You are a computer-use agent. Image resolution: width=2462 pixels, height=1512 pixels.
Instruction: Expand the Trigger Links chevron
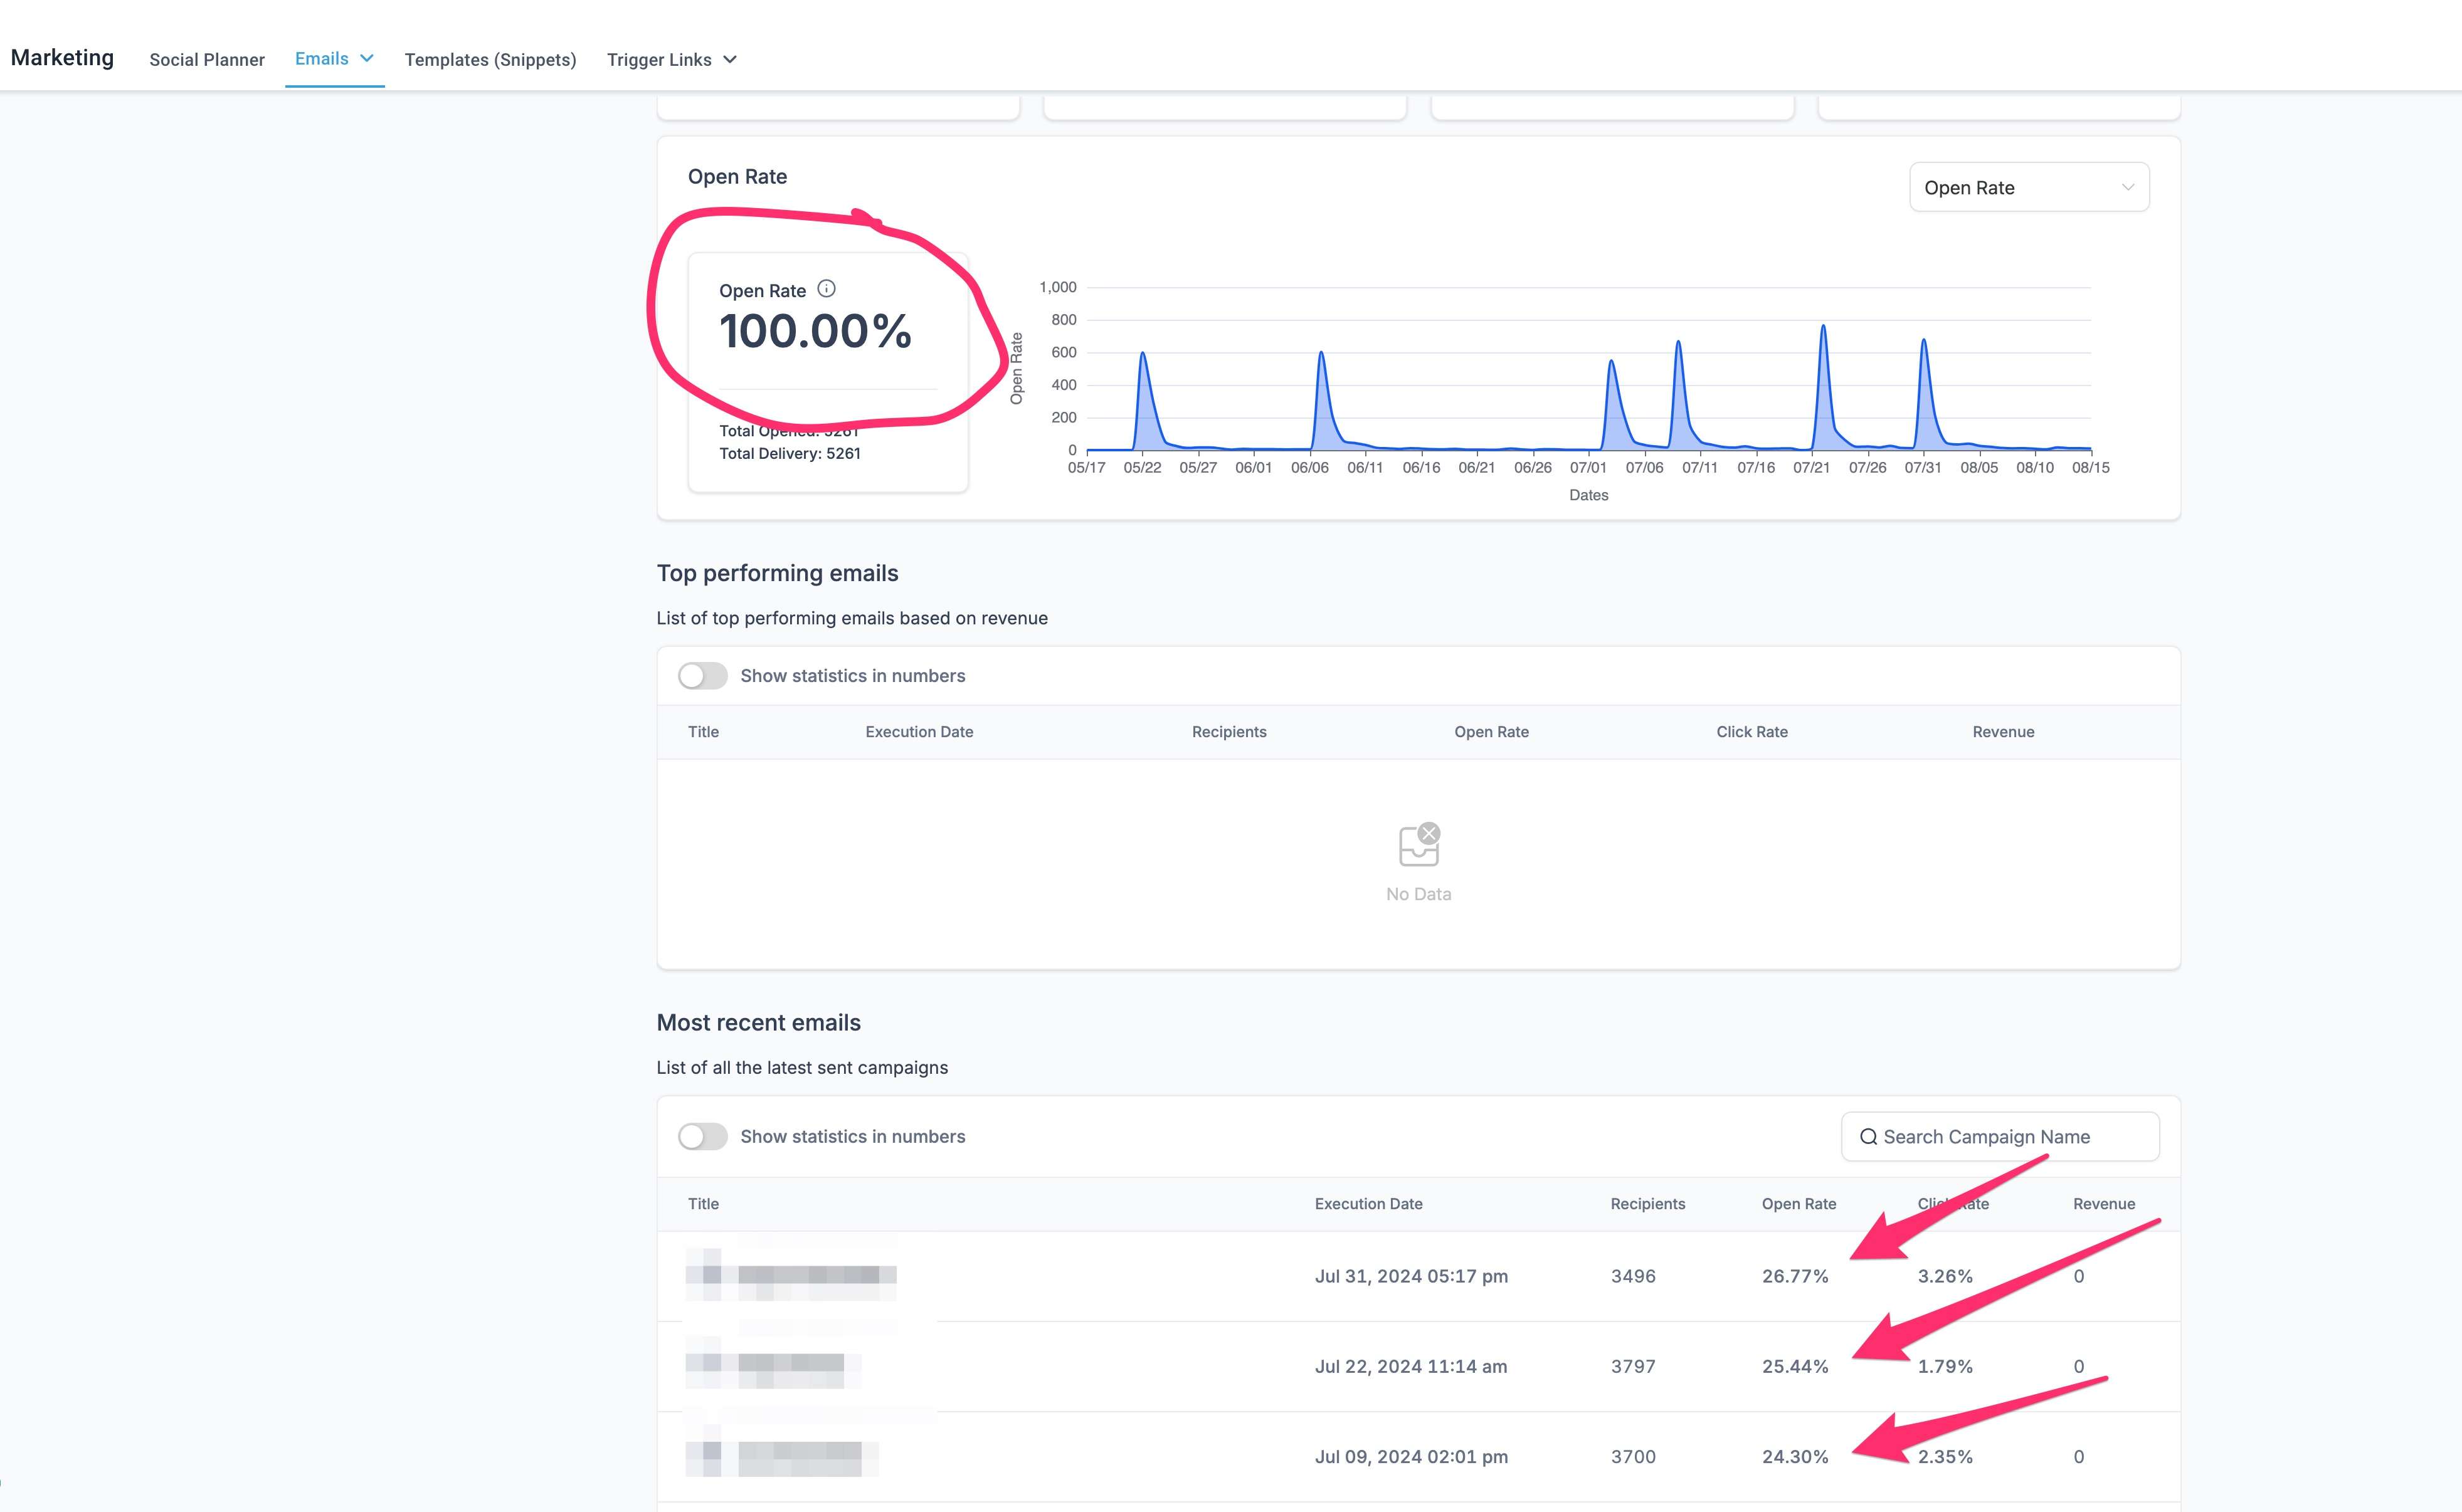tap(731, 60)
